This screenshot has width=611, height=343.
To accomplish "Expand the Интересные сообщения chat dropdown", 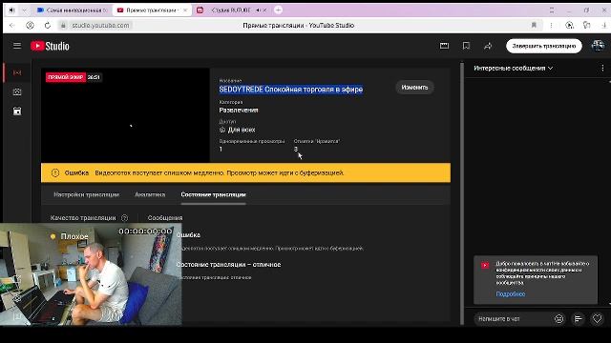I will [x=513, y=68].
